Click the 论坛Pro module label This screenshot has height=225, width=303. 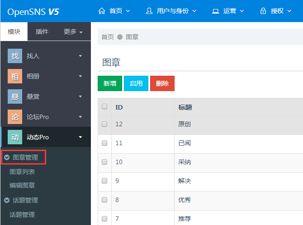(38, 117)
